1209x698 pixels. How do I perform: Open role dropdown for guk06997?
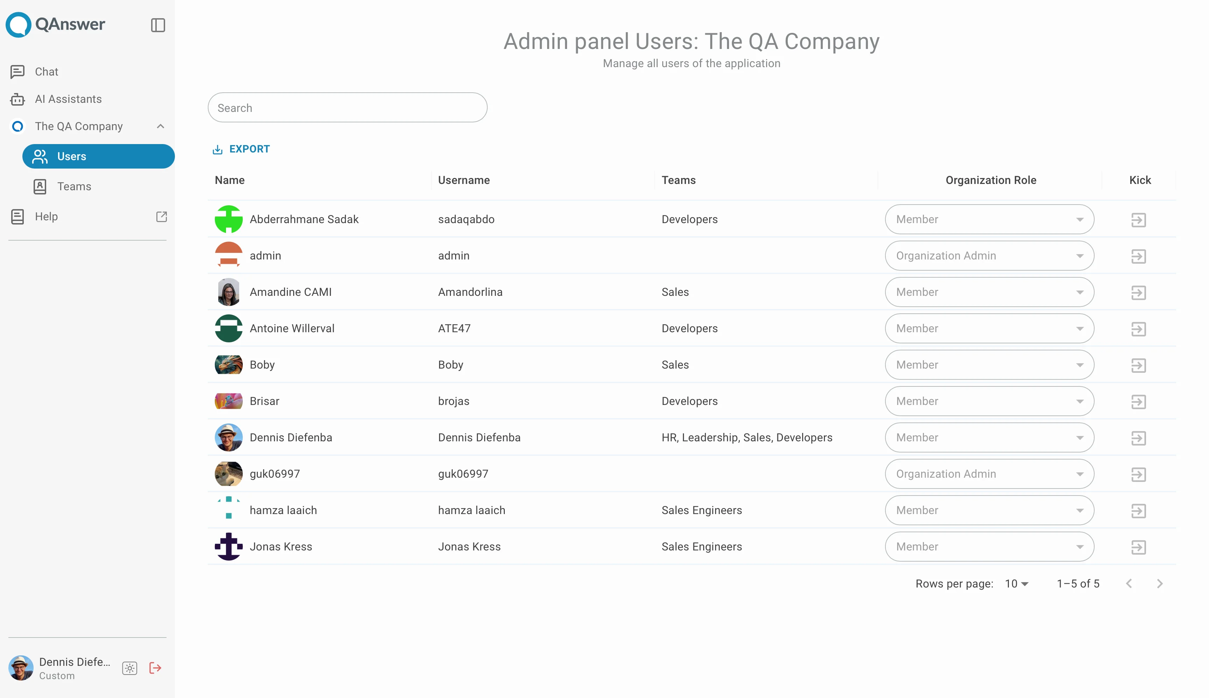pos(989,474)
